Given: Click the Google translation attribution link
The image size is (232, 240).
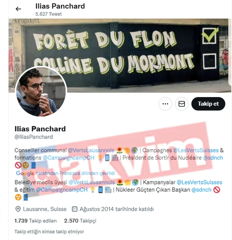Looking at the screenshot, I should 66,173.
